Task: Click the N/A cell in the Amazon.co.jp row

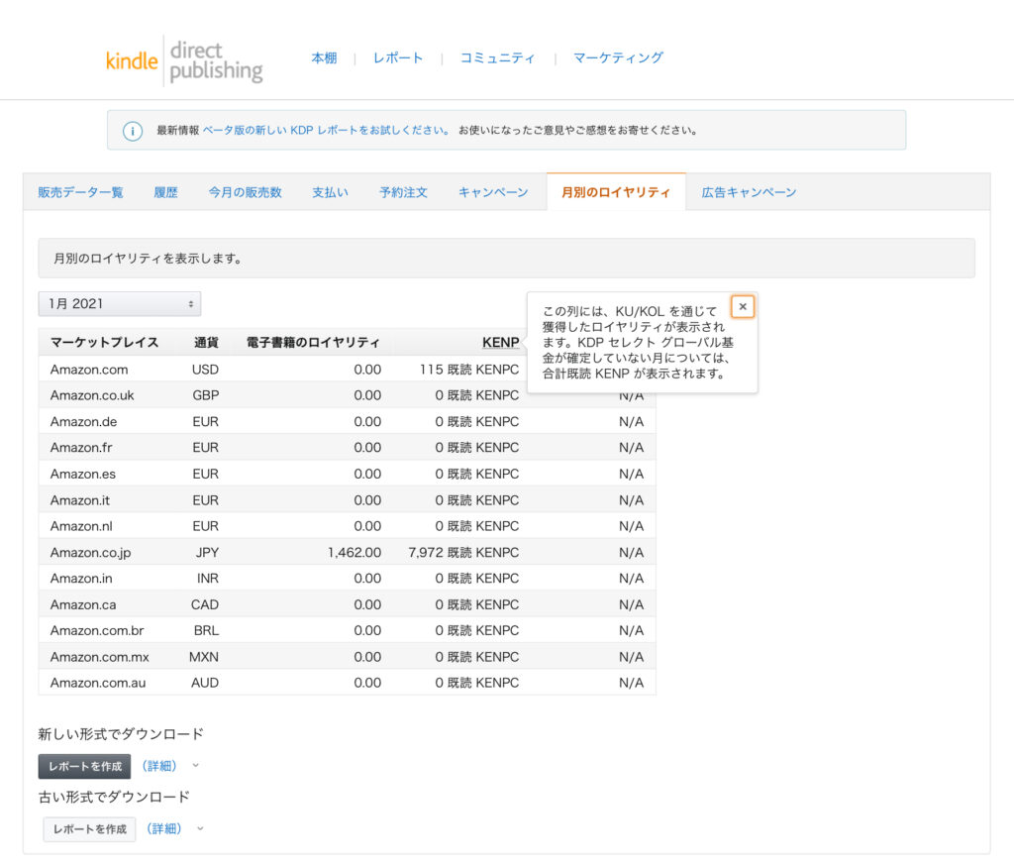Action: pyautogui.click(x=631, y=553)
